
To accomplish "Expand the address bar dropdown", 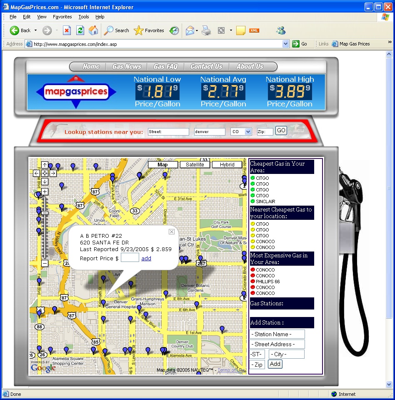I will point(286,44).
